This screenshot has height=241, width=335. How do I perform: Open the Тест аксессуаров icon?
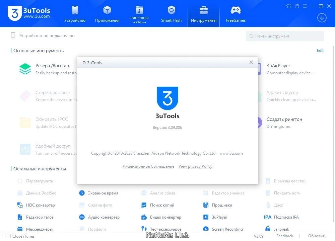tap(144, 229)
